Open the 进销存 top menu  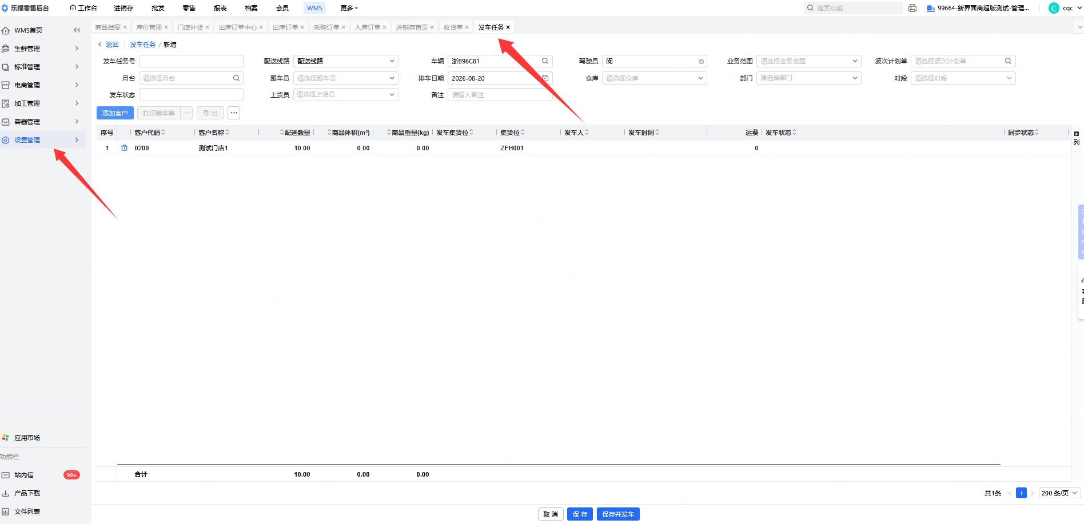(123, 8)
